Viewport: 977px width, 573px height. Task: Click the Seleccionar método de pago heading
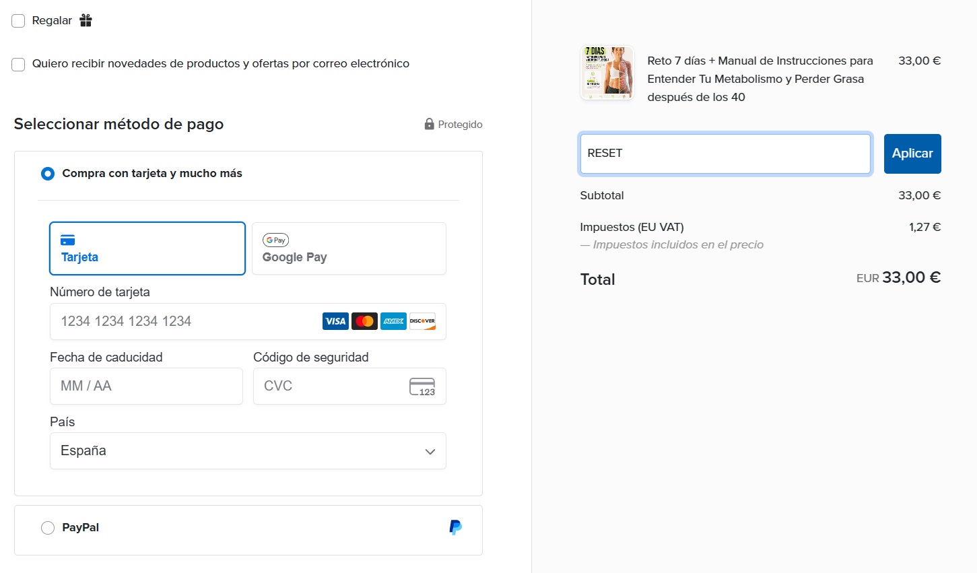(119, 124)
